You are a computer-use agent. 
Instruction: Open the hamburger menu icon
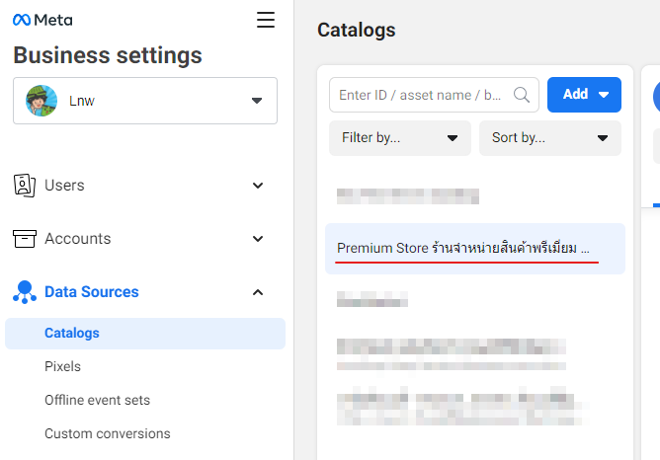tap(266, 20)
